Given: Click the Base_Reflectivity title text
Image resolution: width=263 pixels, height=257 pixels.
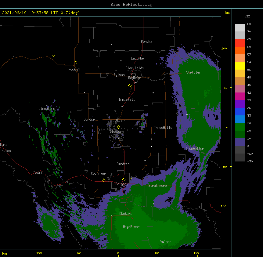Looking at the screenshot, I should click(x=131, y=5).
